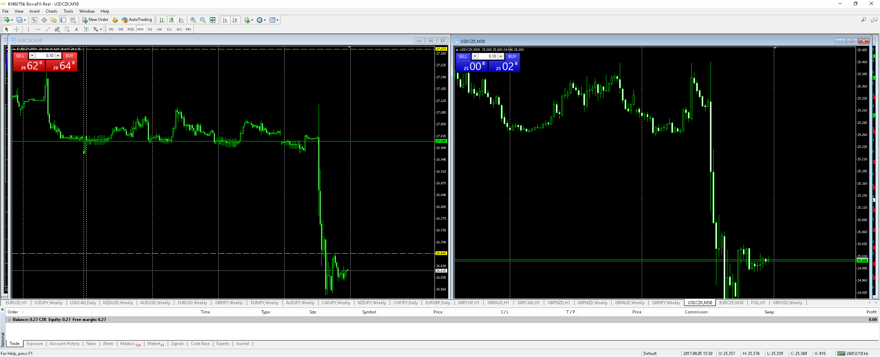
Task: Open the Charts menu
Action: coord(51,11)
